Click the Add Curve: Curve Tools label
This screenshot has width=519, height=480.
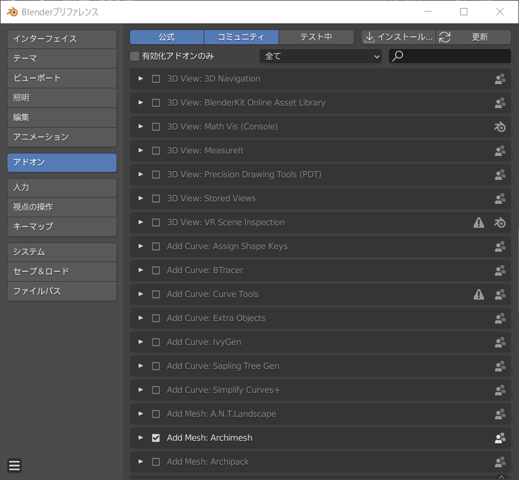(212, 294)
